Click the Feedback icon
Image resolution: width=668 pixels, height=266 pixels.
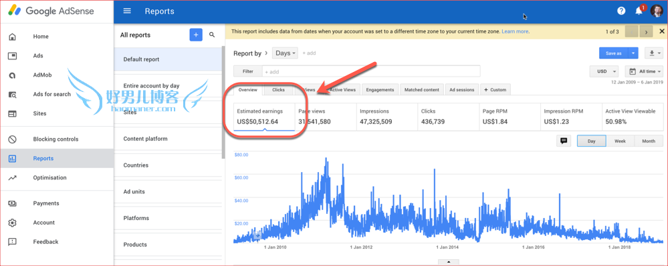point(12,242)
